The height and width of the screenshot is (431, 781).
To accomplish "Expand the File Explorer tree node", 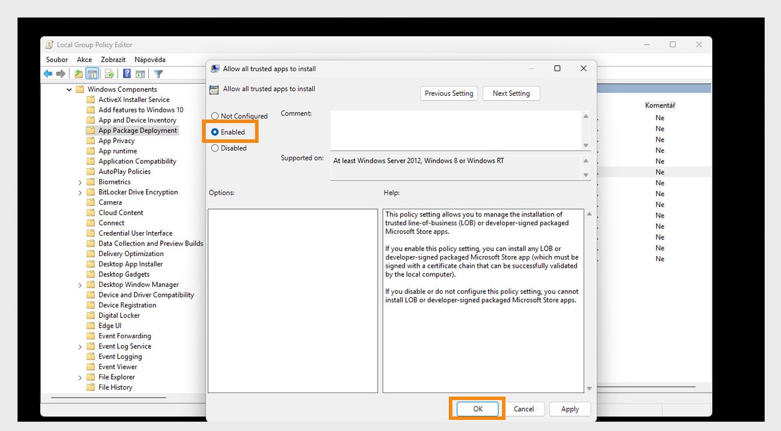I will [x=80, y=377].
